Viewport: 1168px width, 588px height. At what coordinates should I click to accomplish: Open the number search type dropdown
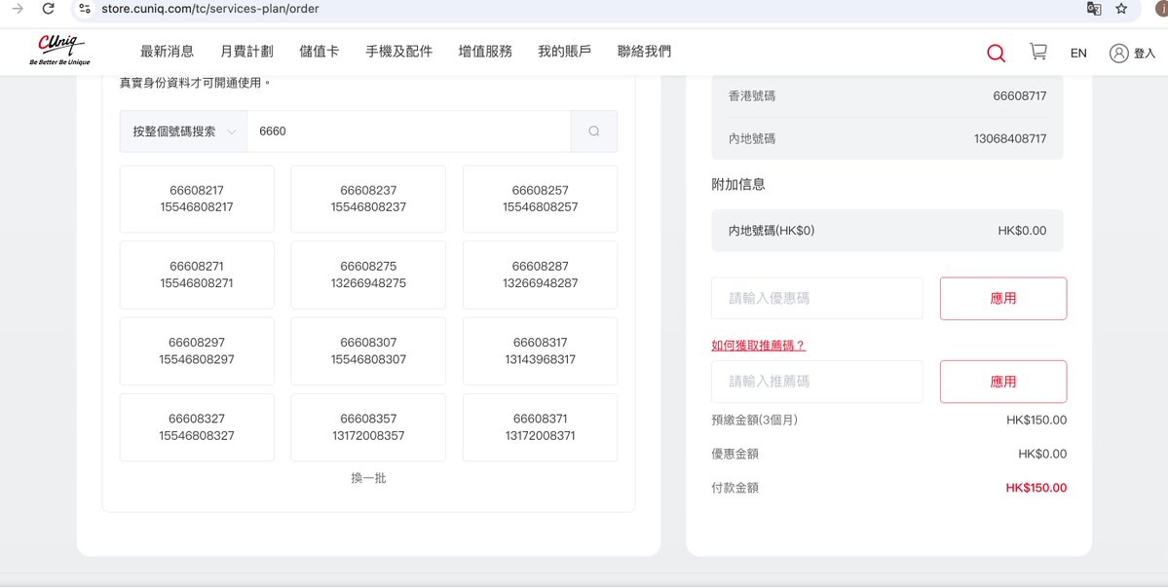point(183,131)
